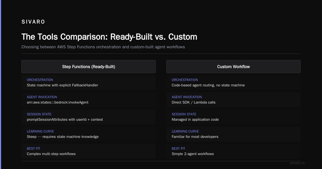Click SESSION STATE label in Step Functions column
Screen dimensions: 322x169
39,114
